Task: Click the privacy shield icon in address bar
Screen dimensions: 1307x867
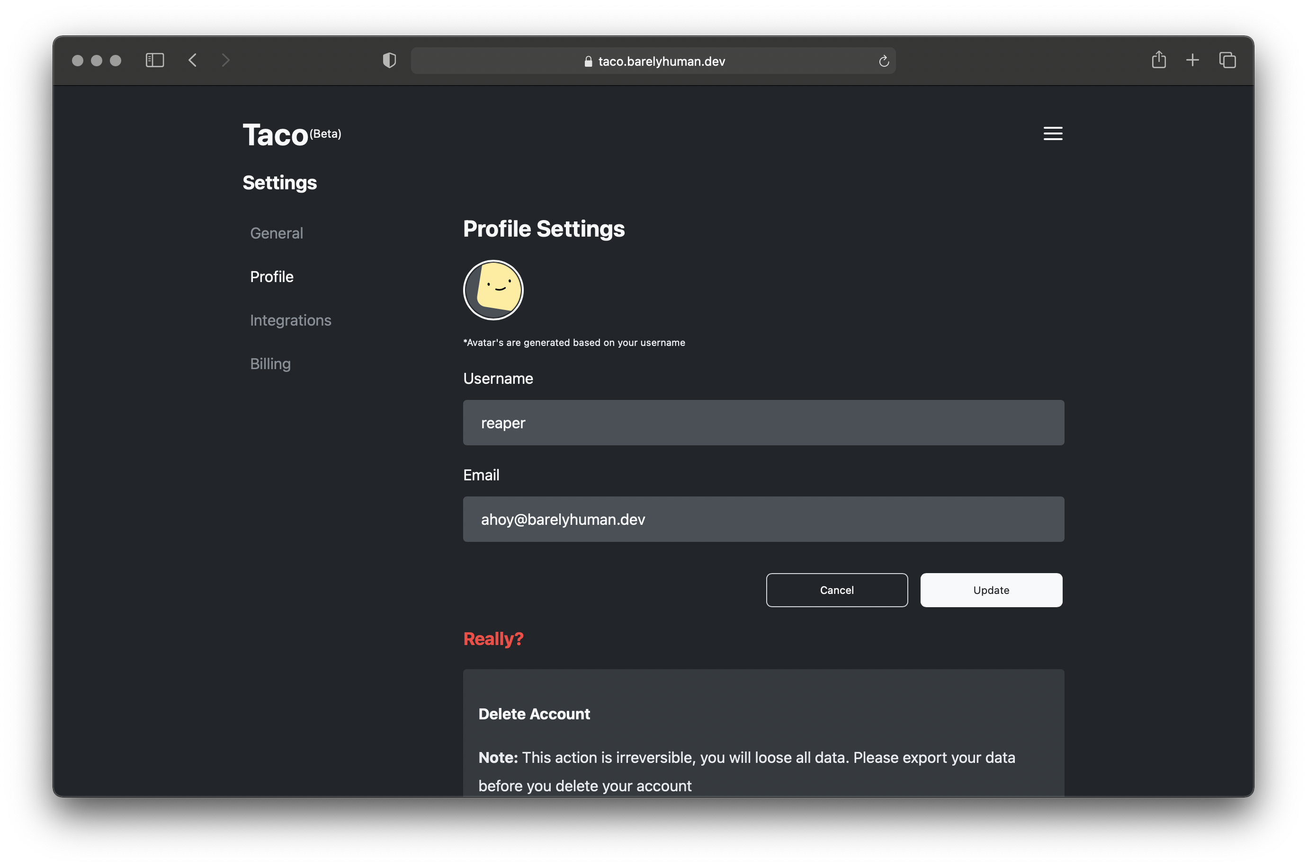Action: pos(389,60)
